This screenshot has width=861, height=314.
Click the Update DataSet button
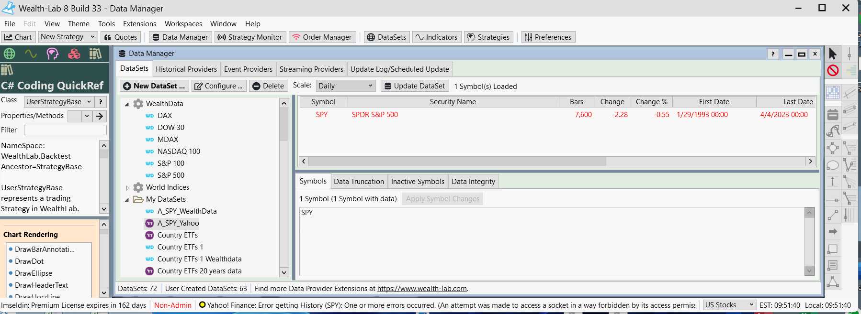point(415,86)
